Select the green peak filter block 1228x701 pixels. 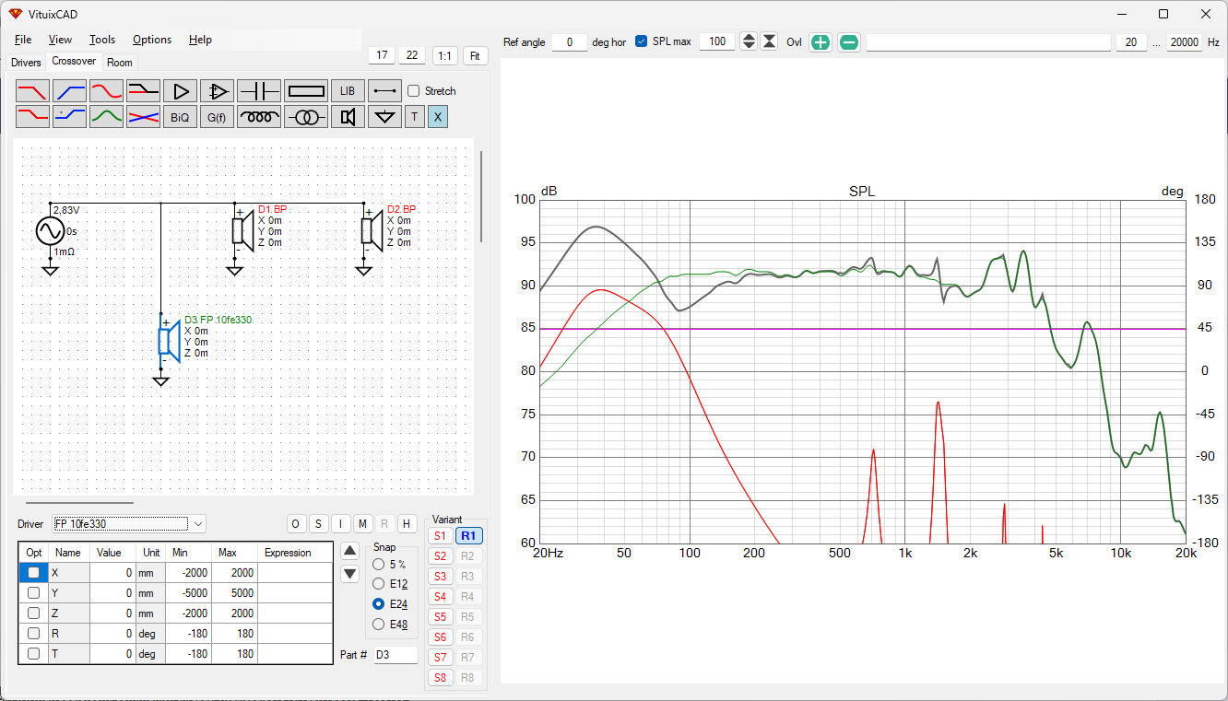point(107,117)
